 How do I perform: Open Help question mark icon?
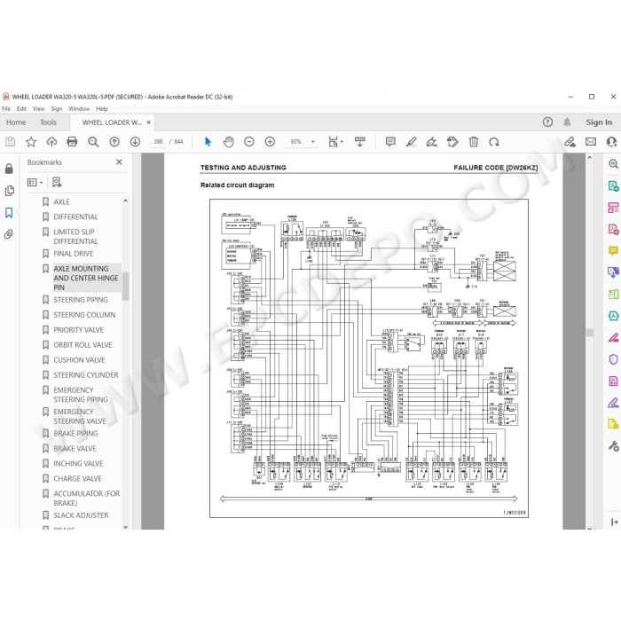pyautogui.click(x=547, y=122)
